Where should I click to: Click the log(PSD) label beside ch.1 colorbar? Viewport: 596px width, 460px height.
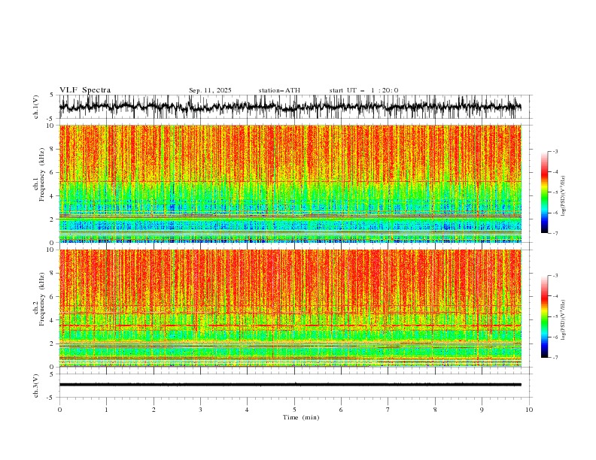pyautogui.click(x=564, y=196)
